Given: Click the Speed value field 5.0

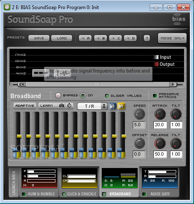Looking at the screenshot, I should point(139,125).
